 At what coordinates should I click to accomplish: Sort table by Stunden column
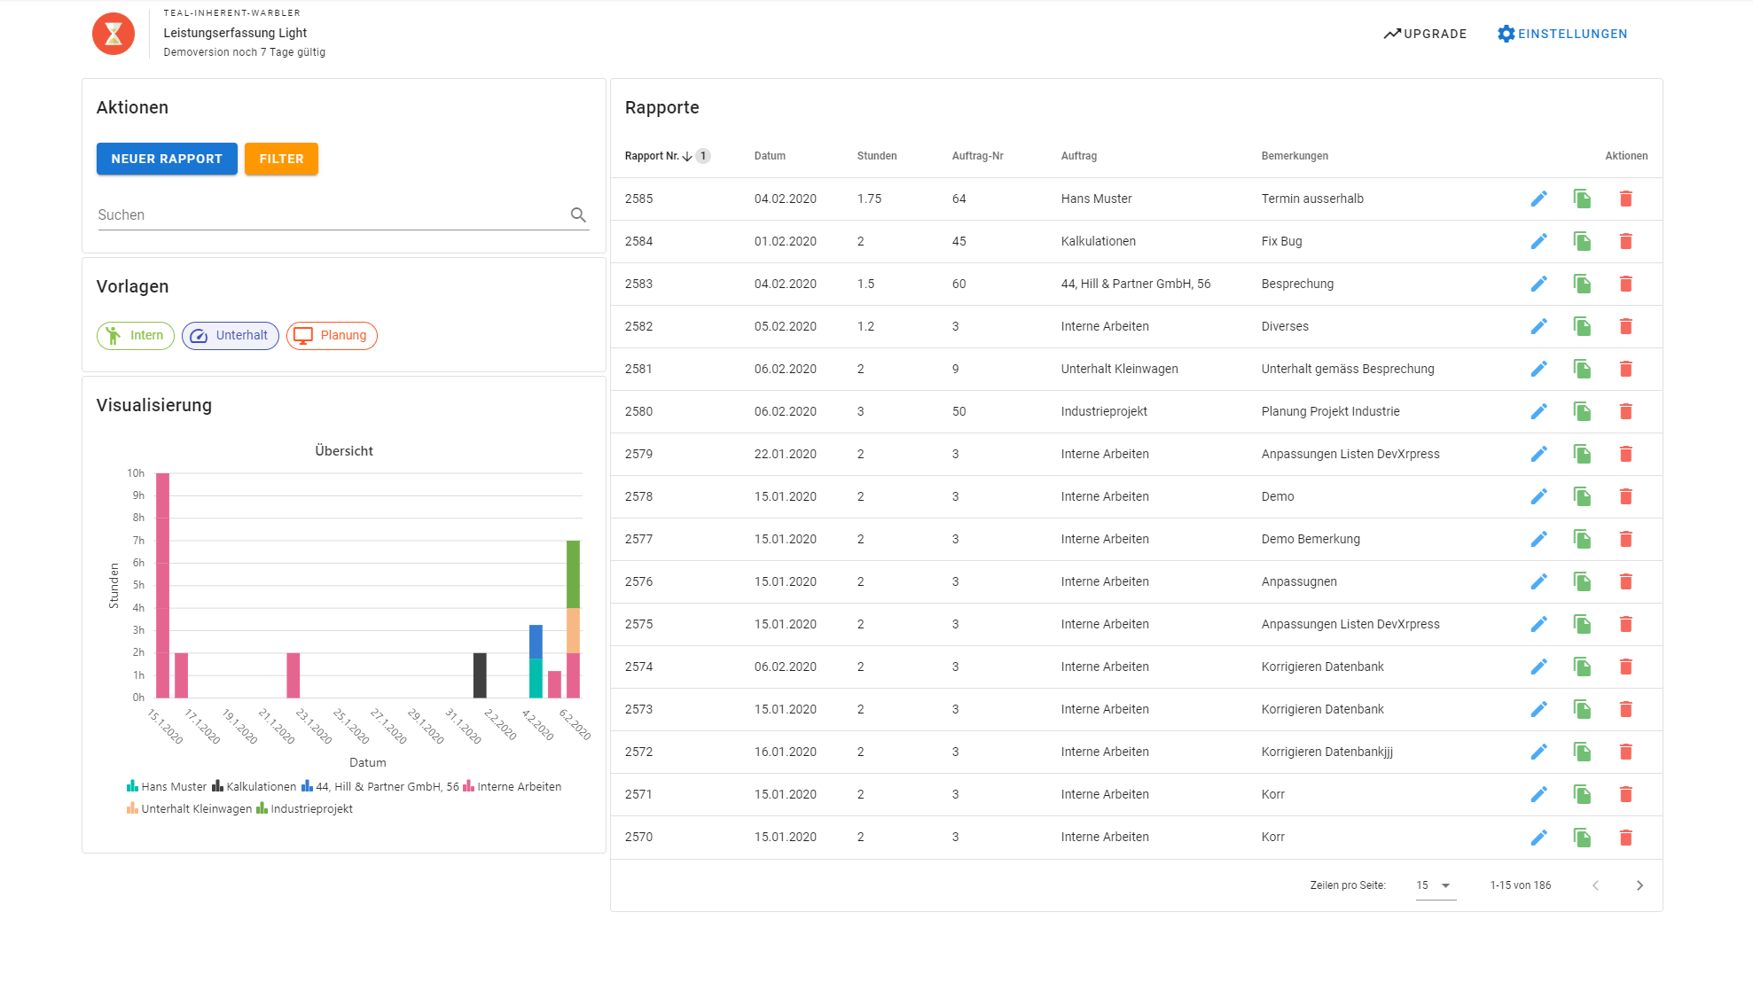point(876,156)
